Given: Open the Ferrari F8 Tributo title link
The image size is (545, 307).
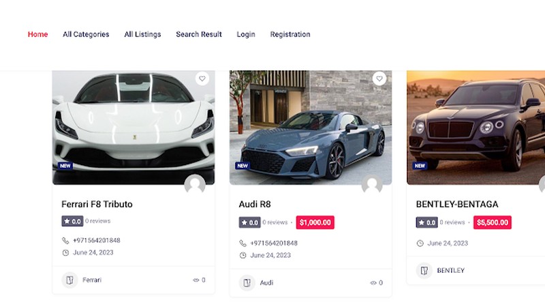Looking at the screenshot, I should pos(97,204).
